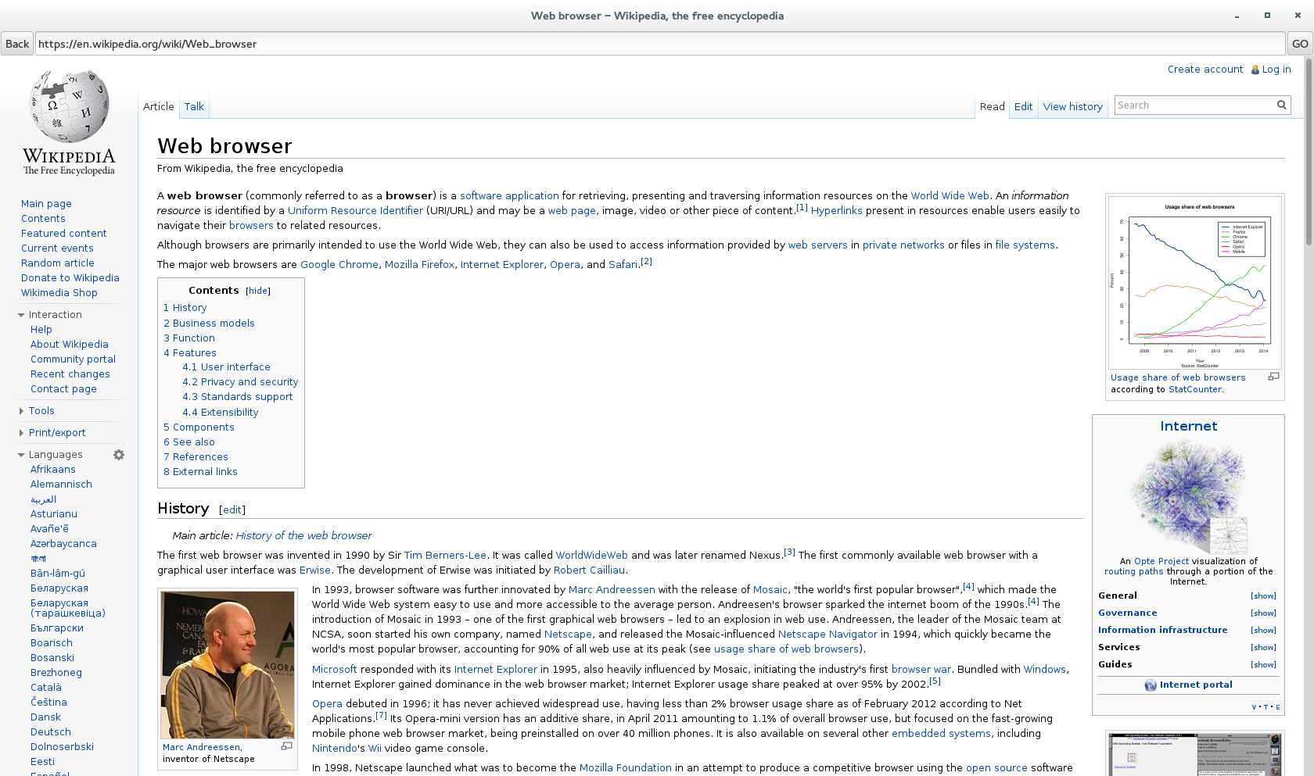Open the Google Chrome link
Viewport: 1314px width, 776px height.
pyautogui.click(x=339, y=265)
